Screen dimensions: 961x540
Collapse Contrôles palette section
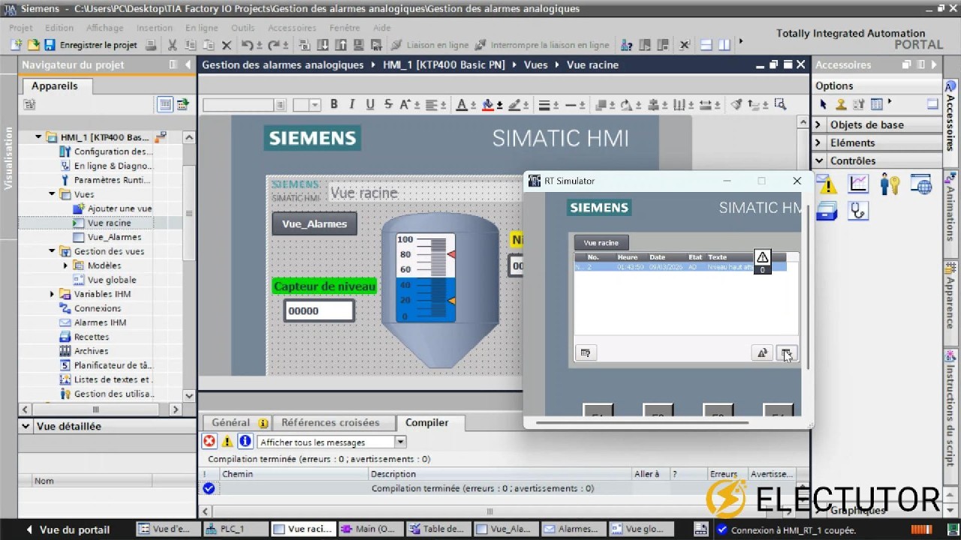click(x=819, y=160)
